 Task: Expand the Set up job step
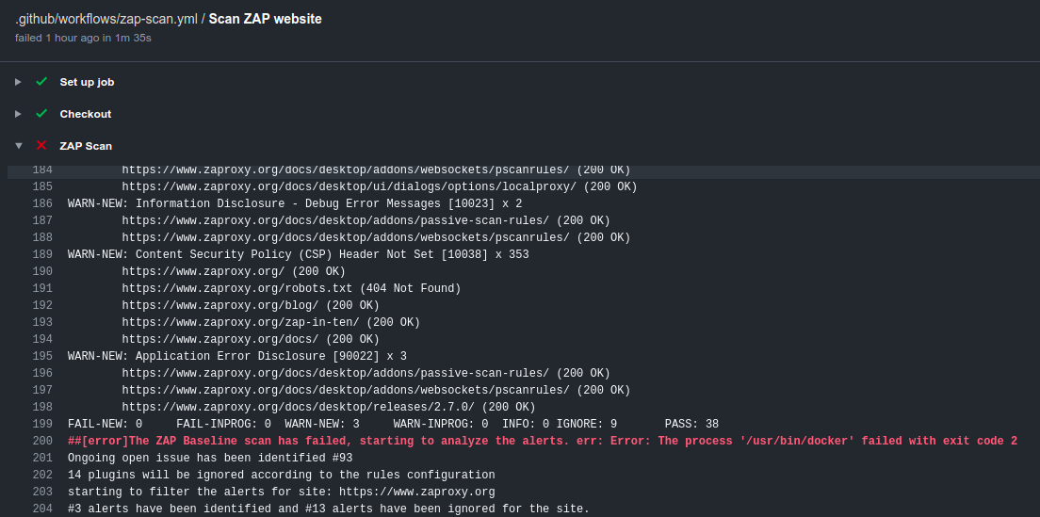click(x=18, y=82)
